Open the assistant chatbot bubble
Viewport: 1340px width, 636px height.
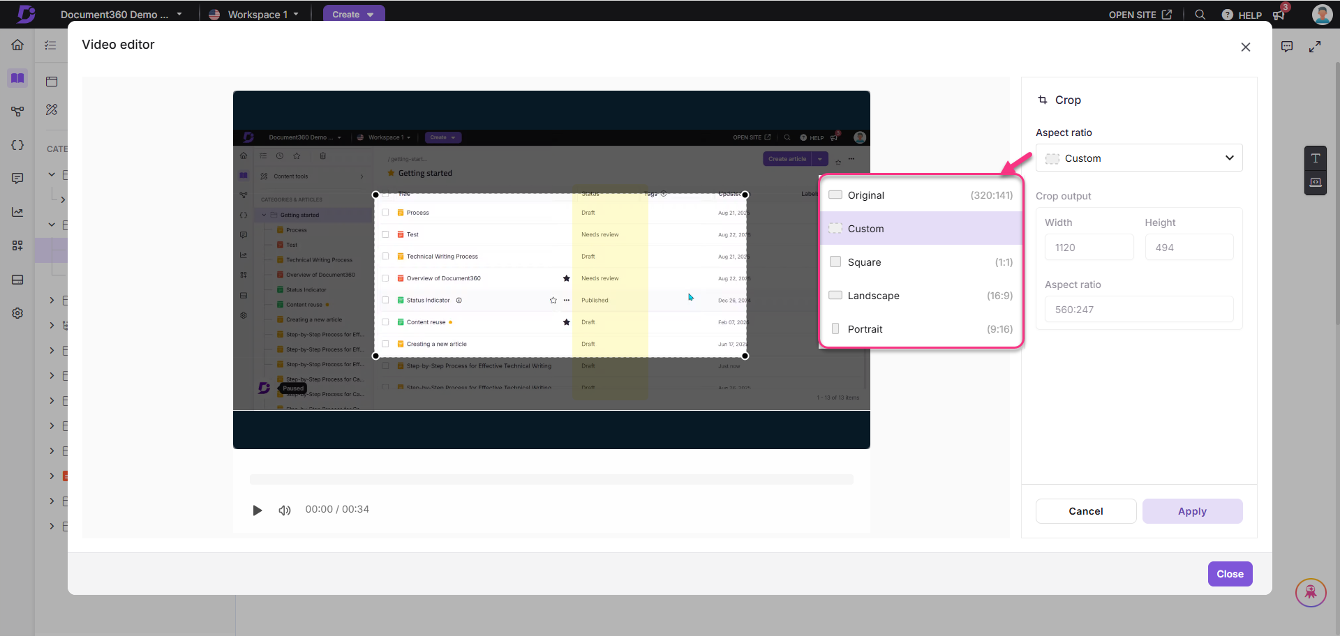click(x=1311, y=593)
